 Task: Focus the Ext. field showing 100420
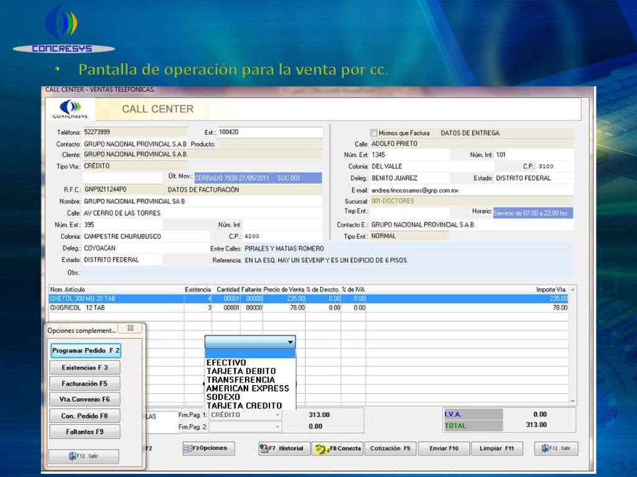coord(270,132)
